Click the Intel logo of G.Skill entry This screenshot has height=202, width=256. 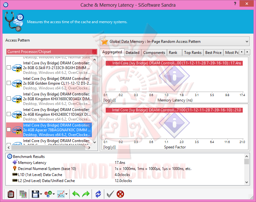17,68
